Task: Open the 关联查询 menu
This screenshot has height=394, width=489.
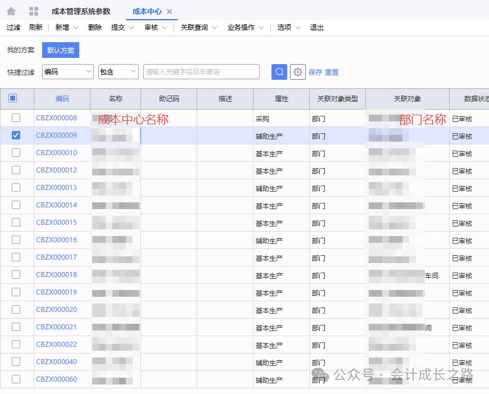Action: click(x=198, y=28)
